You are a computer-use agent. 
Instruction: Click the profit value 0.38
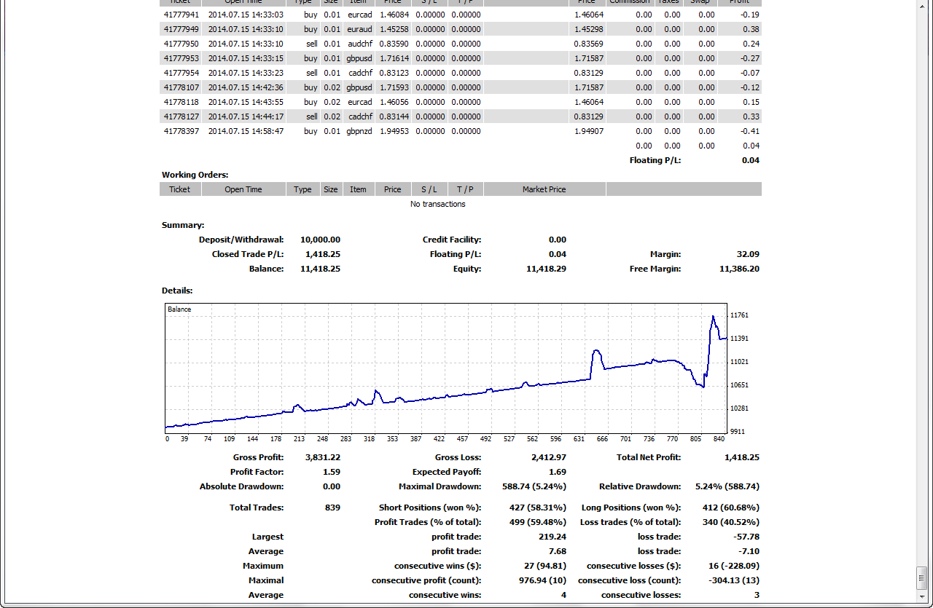[x=751, y=29]
